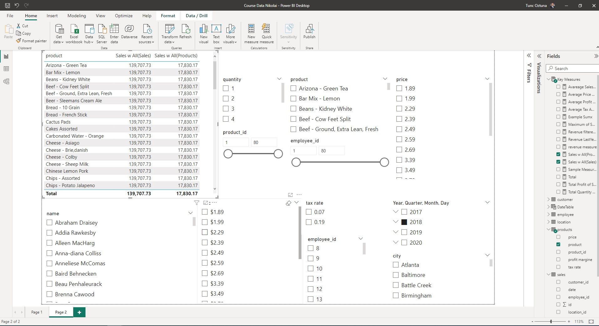Open the city slicer dropdown chevron
The width and height of the screenshot is (599, 326).
[x=487, y=255]
